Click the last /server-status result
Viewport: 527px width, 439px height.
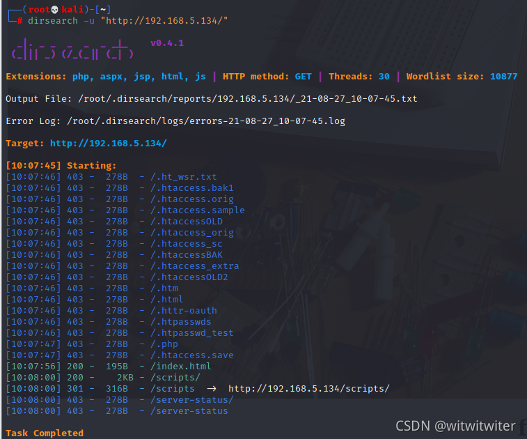pos(189,410)
